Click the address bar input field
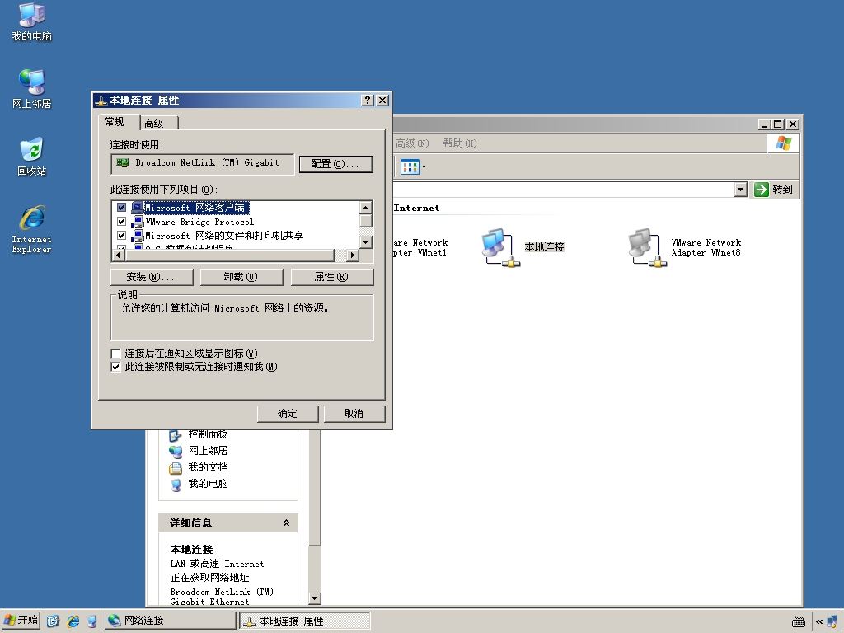 563,190
